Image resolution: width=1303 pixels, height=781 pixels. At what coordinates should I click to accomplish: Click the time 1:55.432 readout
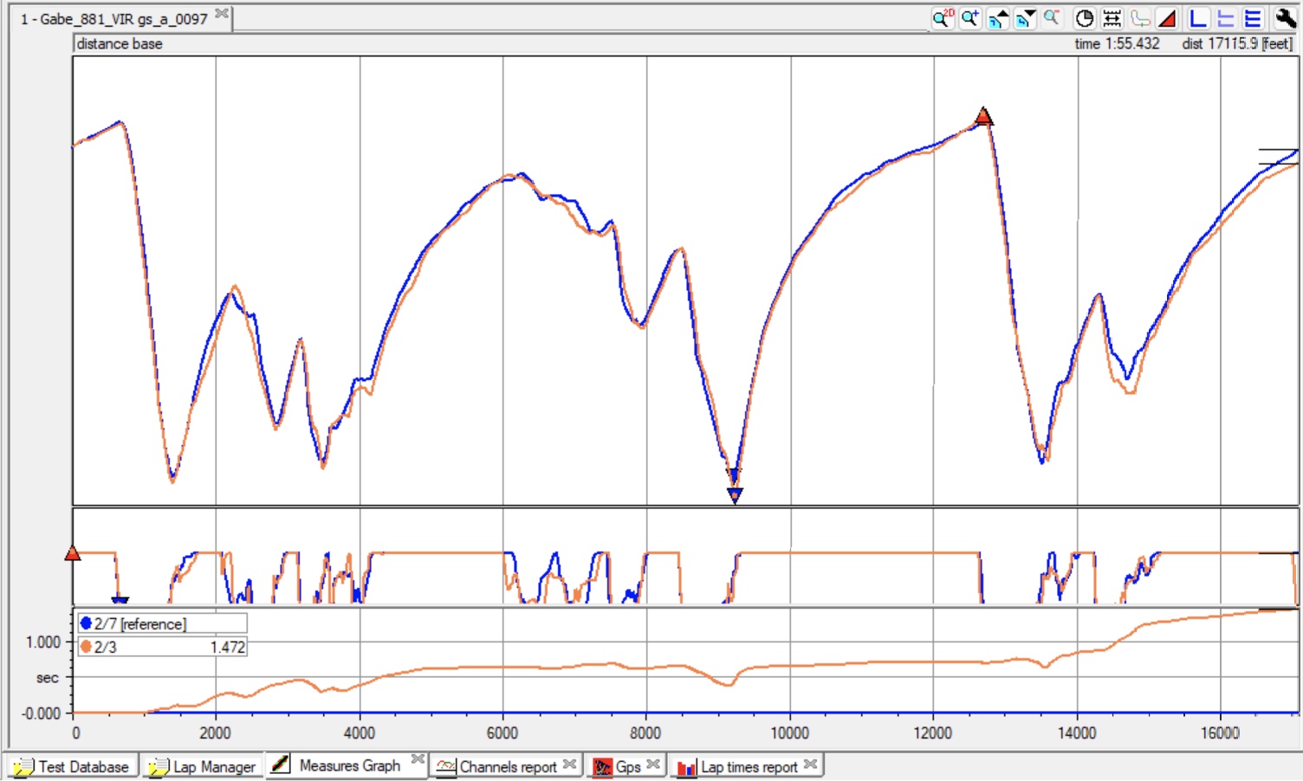pyautogui.click(x=1117, y=43)
